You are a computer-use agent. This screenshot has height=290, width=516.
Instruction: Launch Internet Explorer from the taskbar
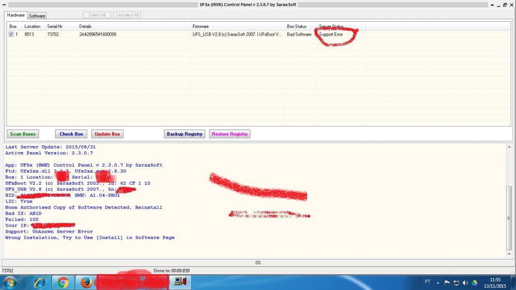click(40, 282)
